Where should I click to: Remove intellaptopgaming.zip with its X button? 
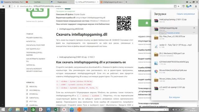194,28
